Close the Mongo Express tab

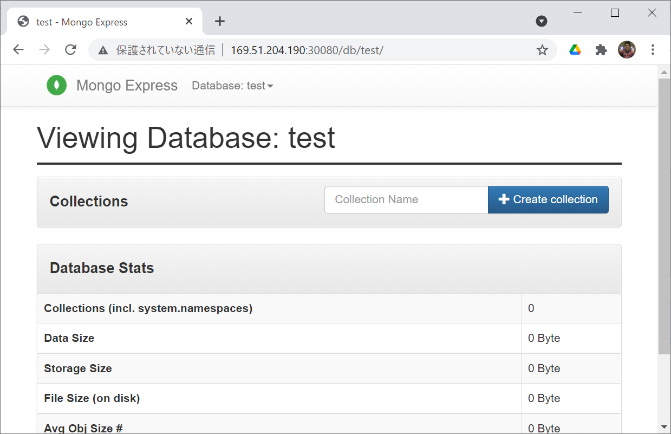tap(189, 22)
